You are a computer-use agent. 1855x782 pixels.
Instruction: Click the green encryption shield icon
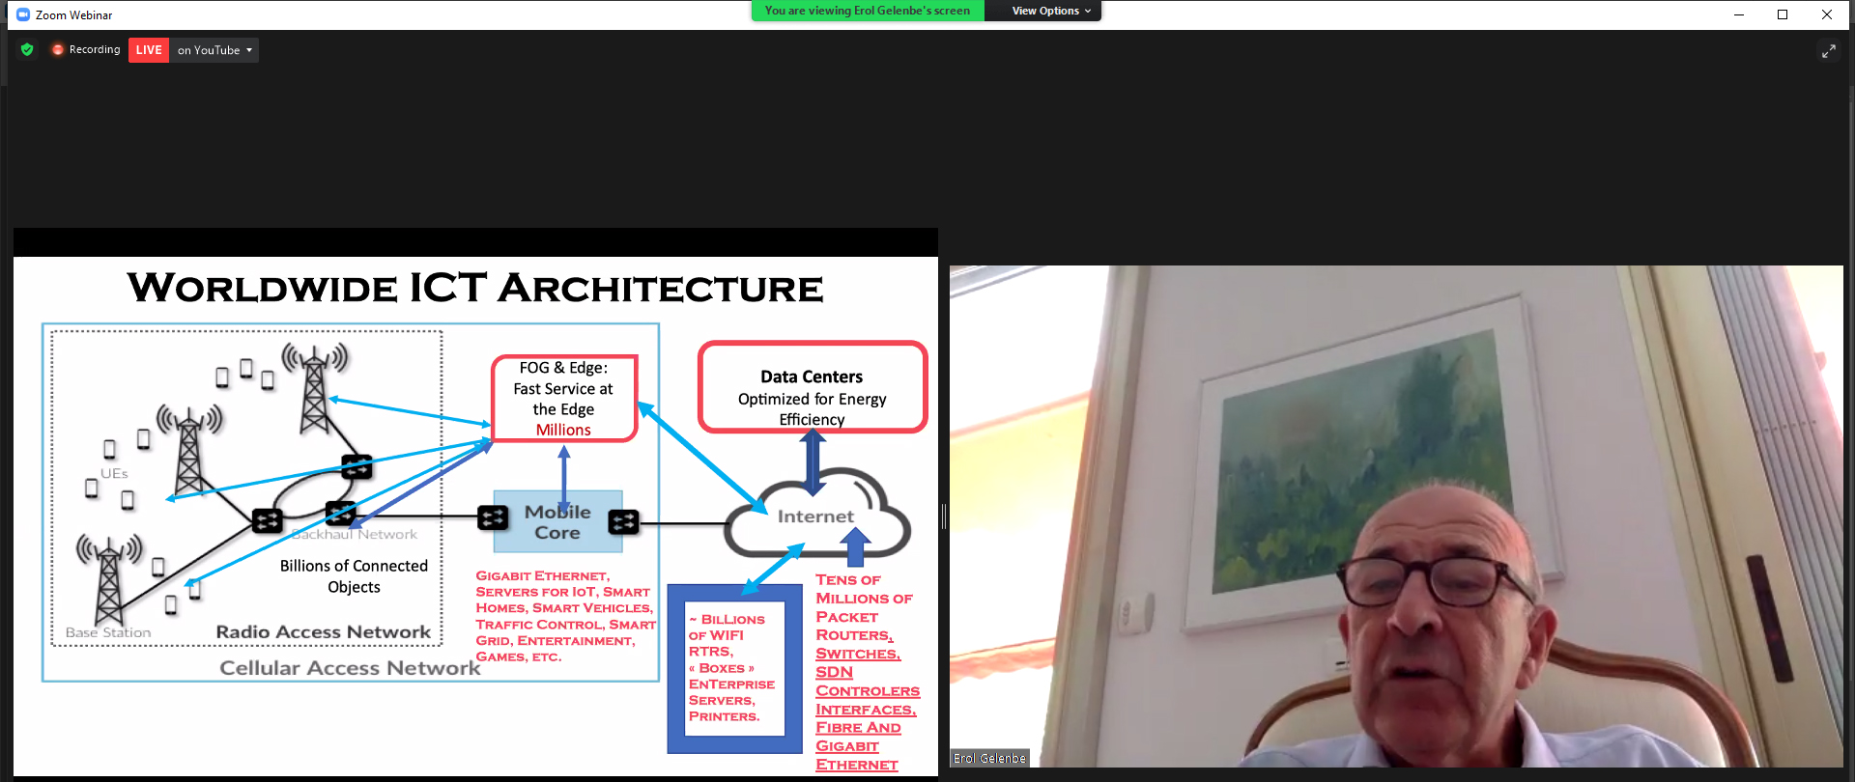coord(27,49)
